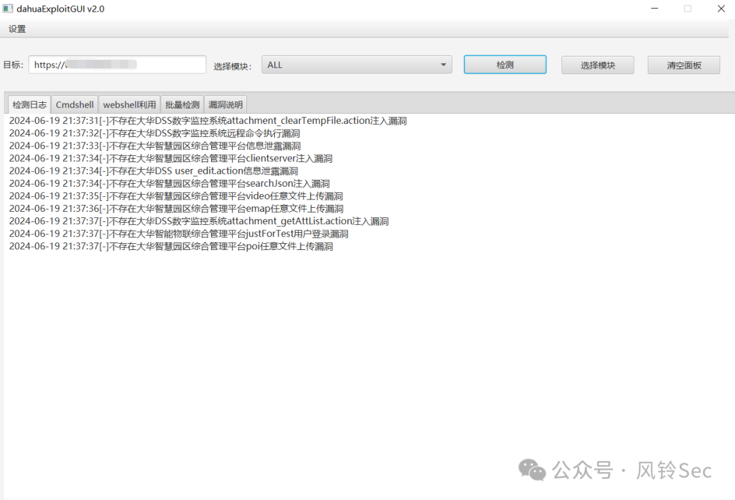Viewport: 735px width, 500px height.
Task: Select the 21:37:33 log line about 信息泄露漏洞
Action: [154, 146]
